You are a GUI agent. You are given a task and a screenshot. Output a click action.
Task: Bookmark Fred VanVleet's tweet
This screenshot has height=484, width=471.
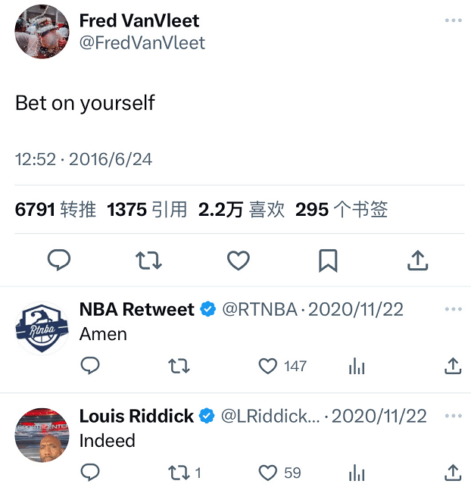(328, 261)
